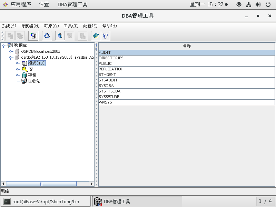Click the volume icon in system tray

(258, 4)
